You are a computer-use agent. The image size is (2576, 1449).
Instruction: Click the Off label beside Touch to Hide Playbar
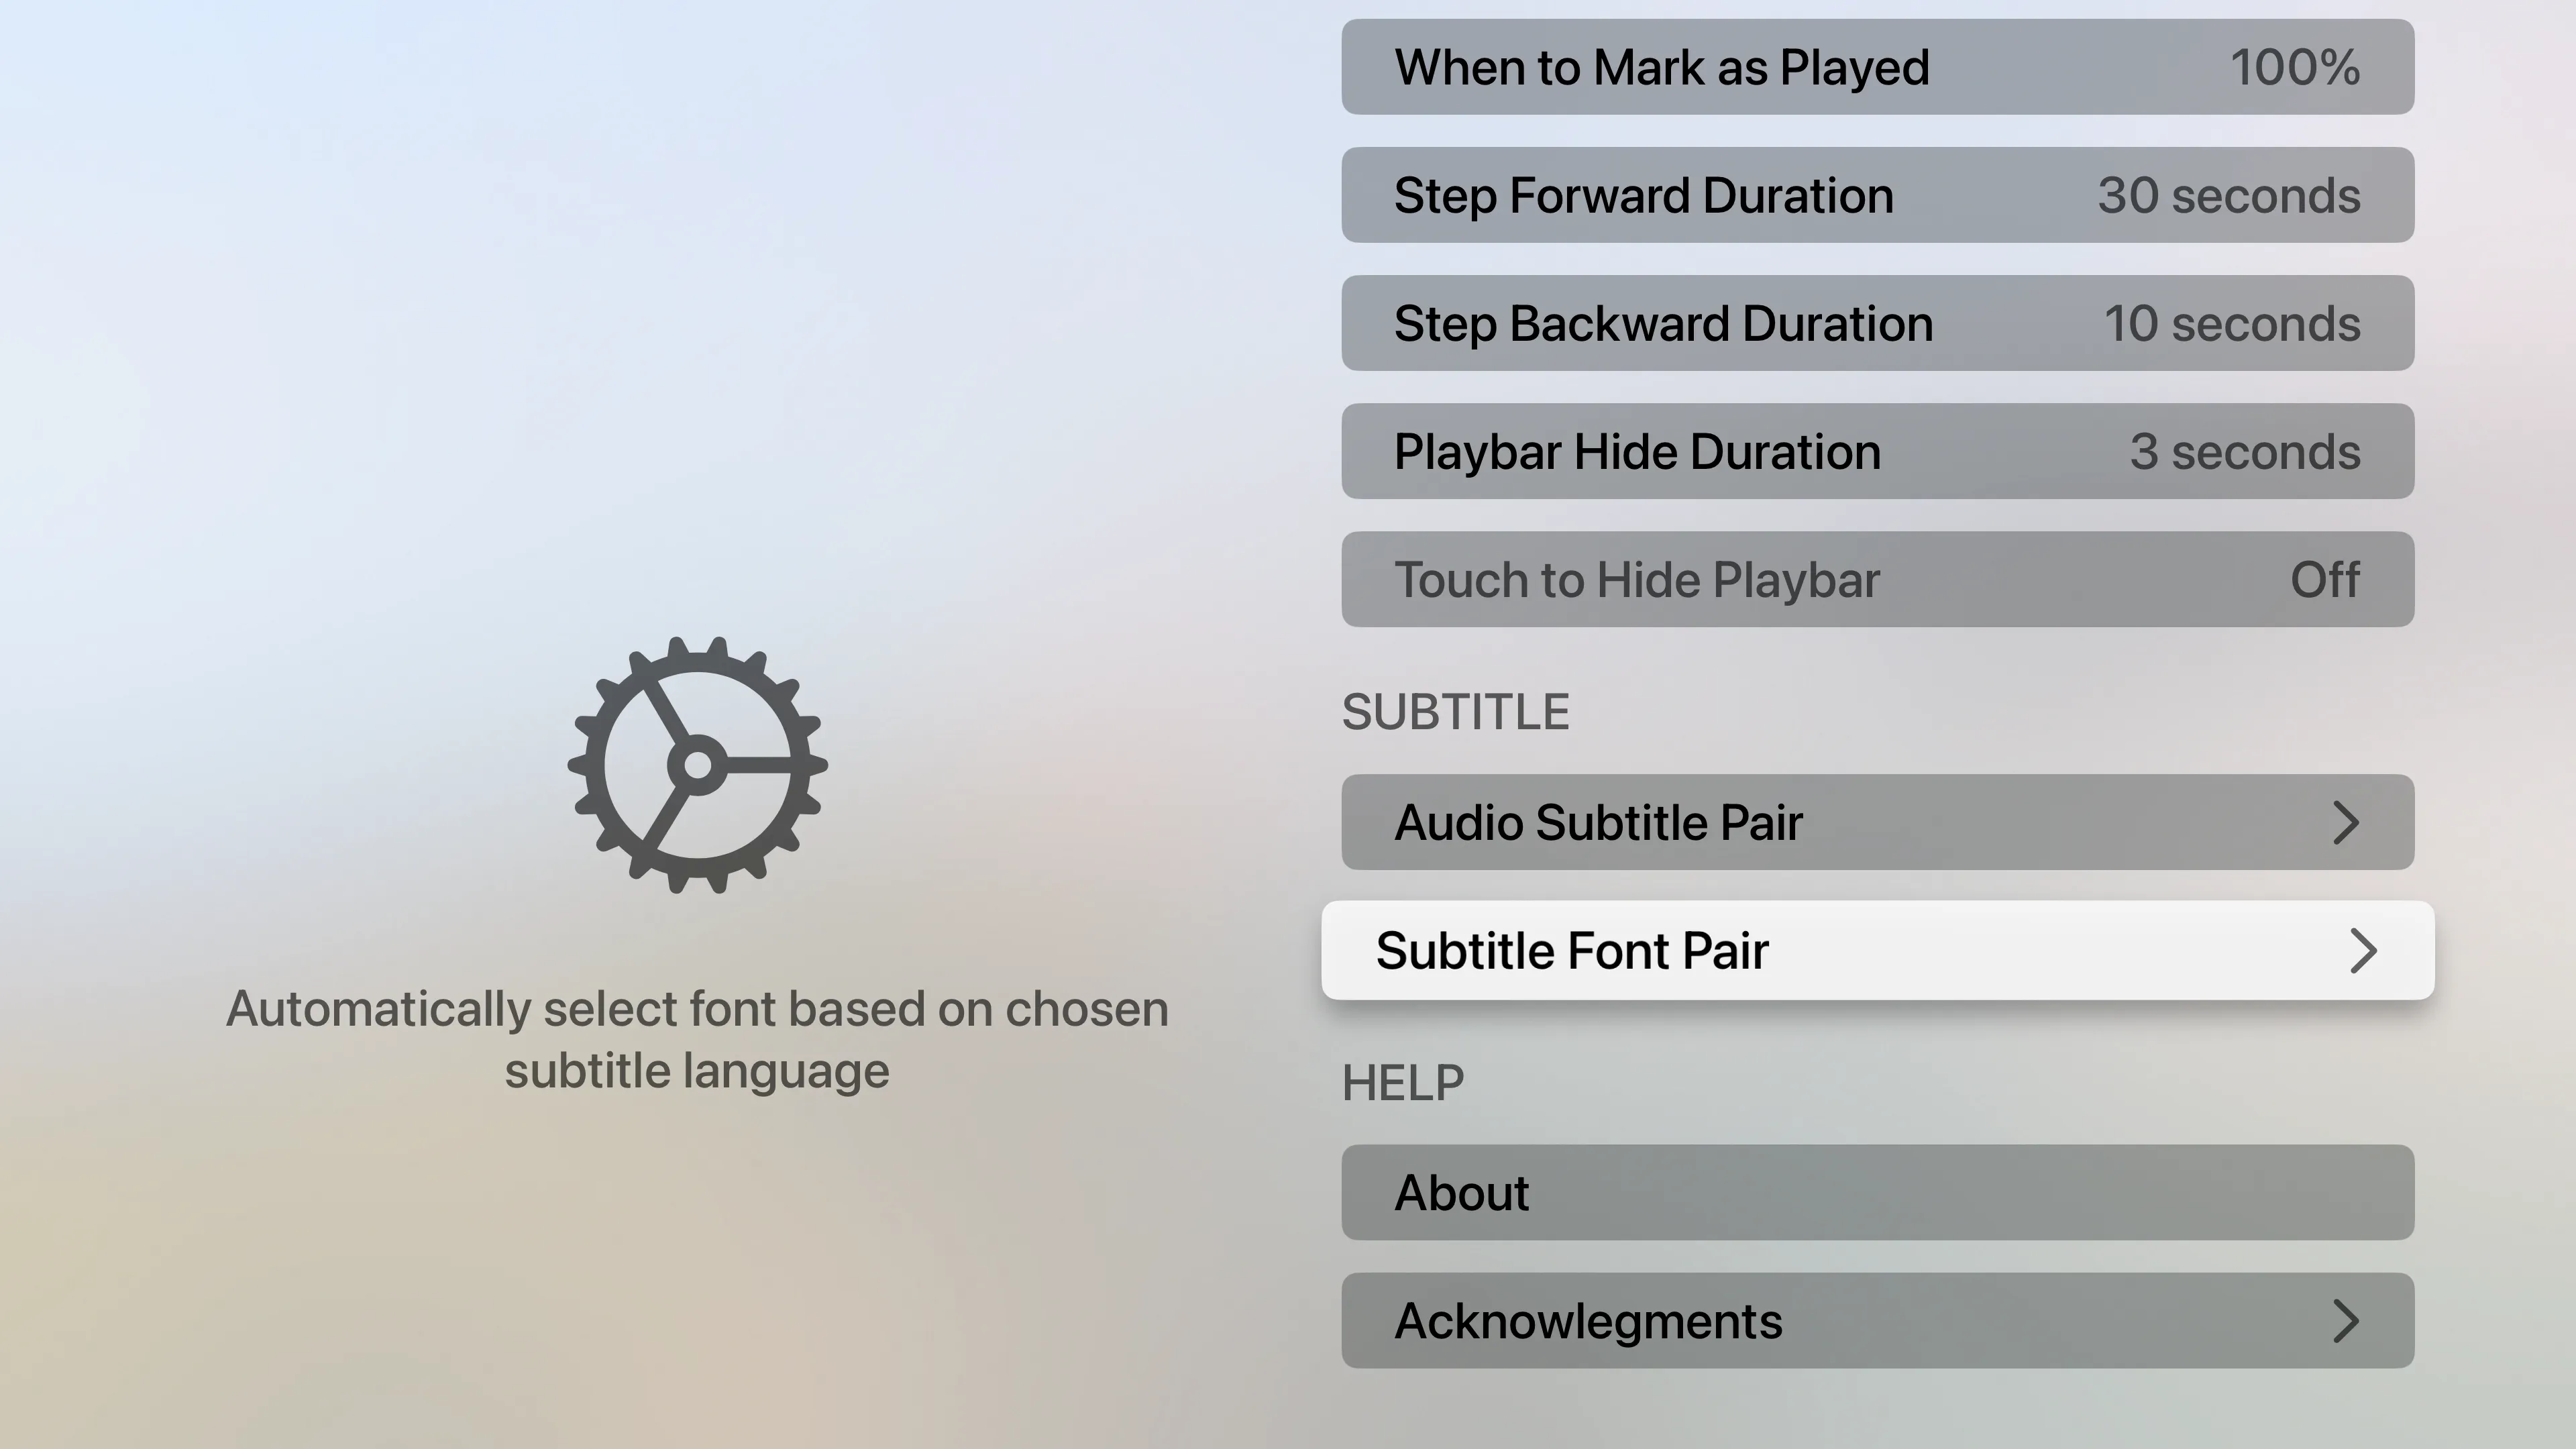coord(2324,579)
